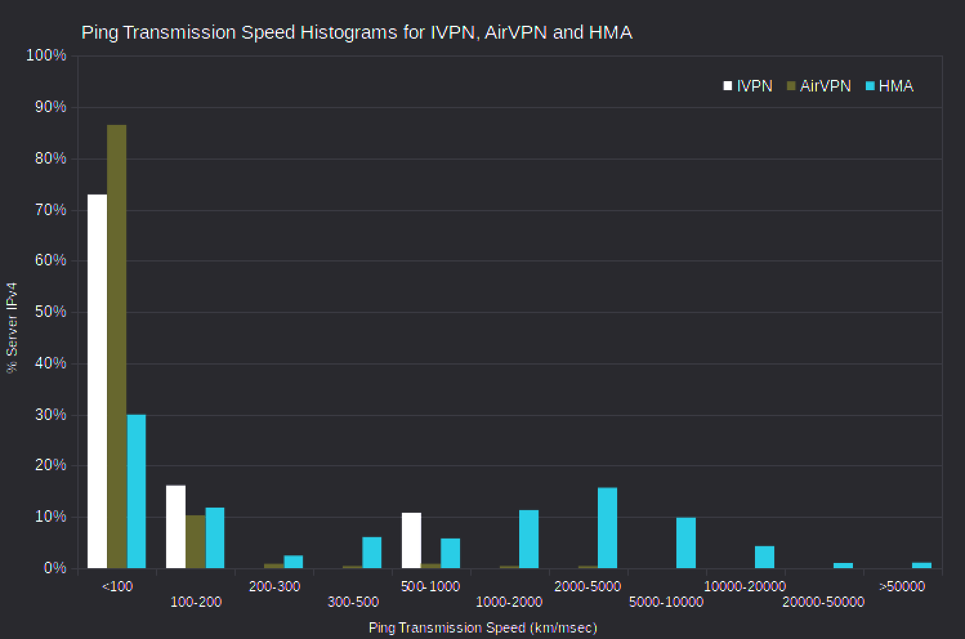Select the HMA legend label

pyautogui.click(x=896, y=86)
